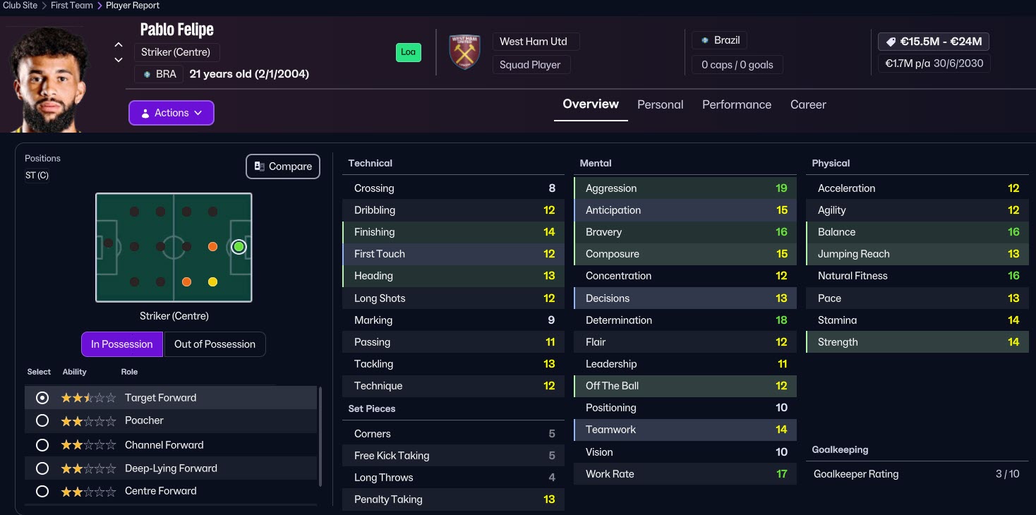The width and height of the screenshot is (1036, 515).
Task: Click the price tag transfer value icon
Action: [x=889, y=42]
